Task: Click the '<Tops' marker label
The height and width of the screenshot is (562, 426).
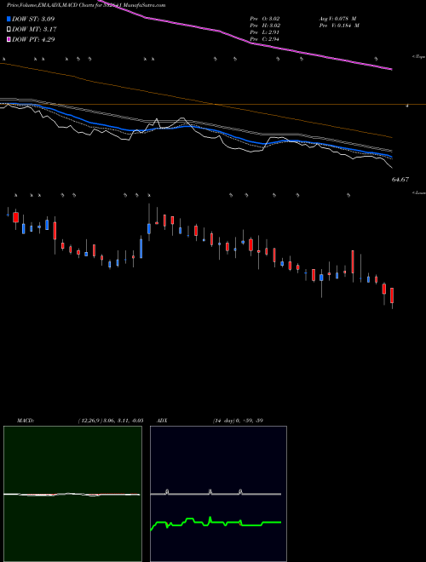Action: pyautogui.click(x=418, y=57)
